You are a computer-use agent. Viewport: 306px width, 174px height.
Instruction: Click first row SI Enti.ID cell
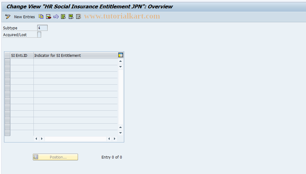click(x=22, y=62)
